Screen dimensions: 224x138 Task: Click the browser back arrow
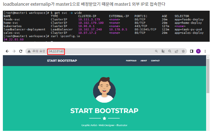[7, 51]
